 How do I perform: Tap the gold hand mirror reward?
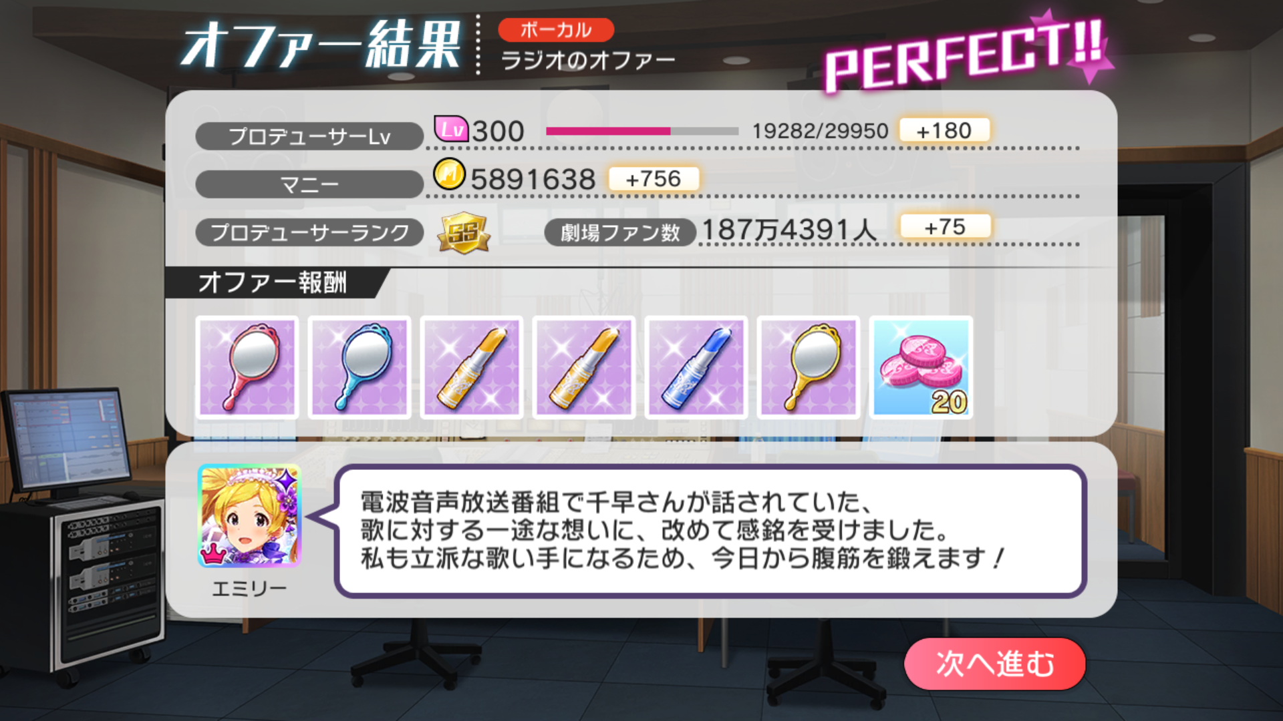(x=809, y=367)
